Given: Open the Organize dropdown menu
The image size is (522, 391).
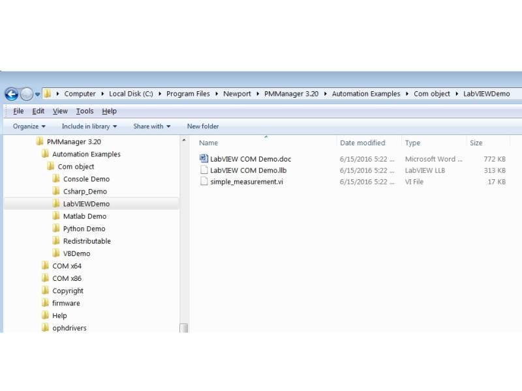Looking at the screenshot, I should (29, 126).
